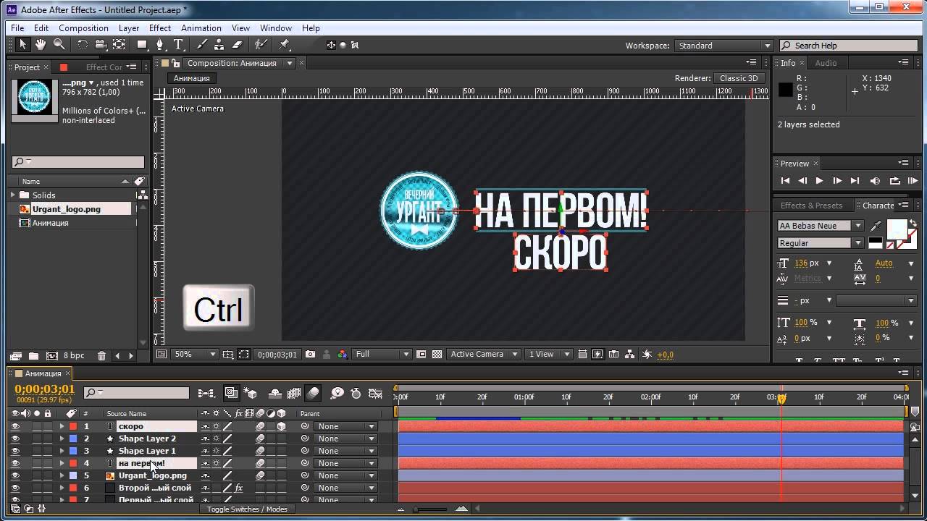Create a new folder in Project panel
Viewport: 927px width, 521px height.
pos(33,355)
